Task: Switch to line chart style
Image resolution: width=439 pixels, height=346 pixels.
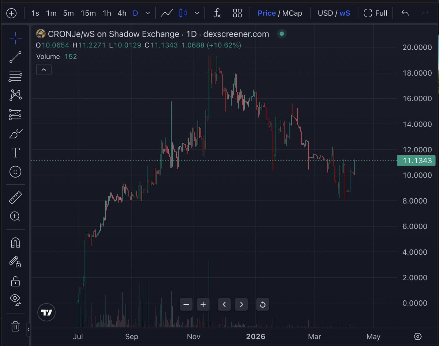Action: click(167, 13)
